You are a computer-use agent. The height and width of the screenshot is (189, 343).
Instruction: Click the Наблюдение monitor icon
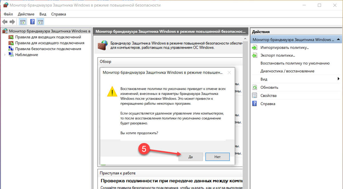[x=11, y=55]
